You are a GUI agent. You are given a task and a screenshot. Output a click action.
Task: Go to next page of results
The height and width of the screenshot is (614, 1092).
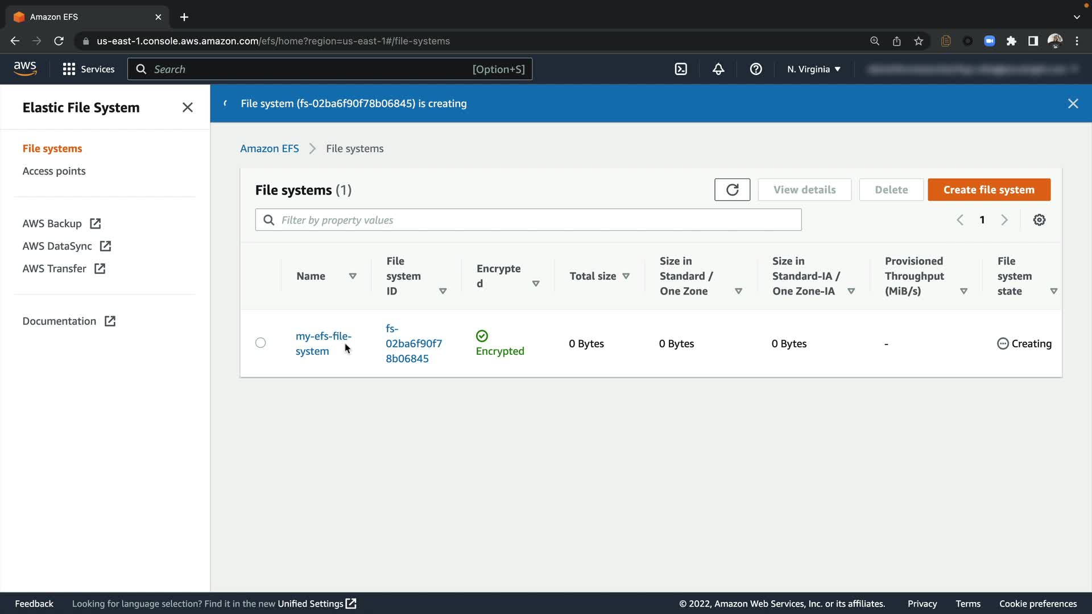coord(1004,220)
